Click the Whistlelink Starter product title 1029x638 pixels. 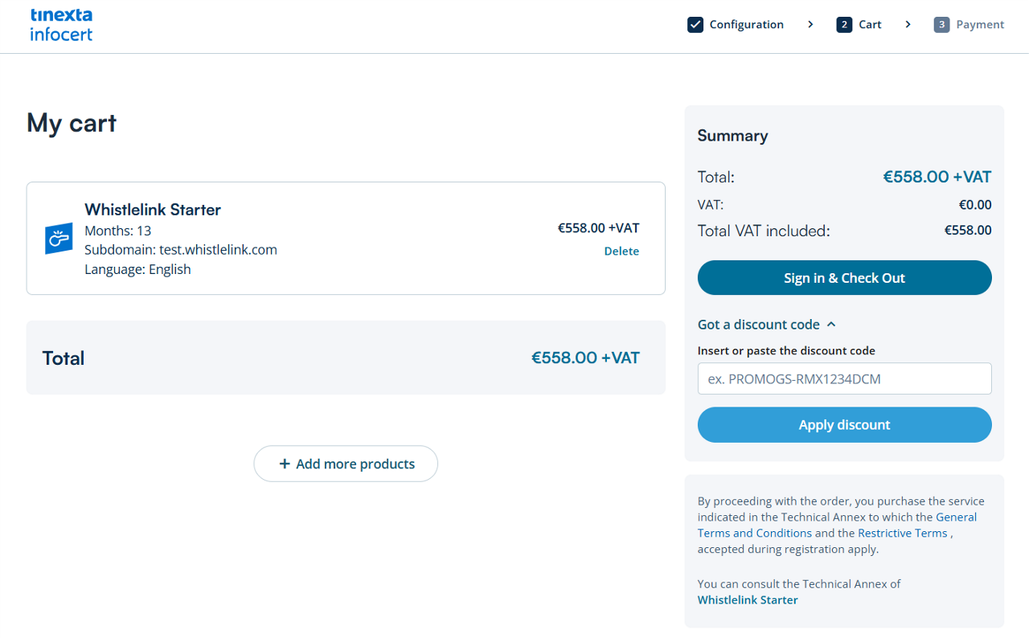153,210
